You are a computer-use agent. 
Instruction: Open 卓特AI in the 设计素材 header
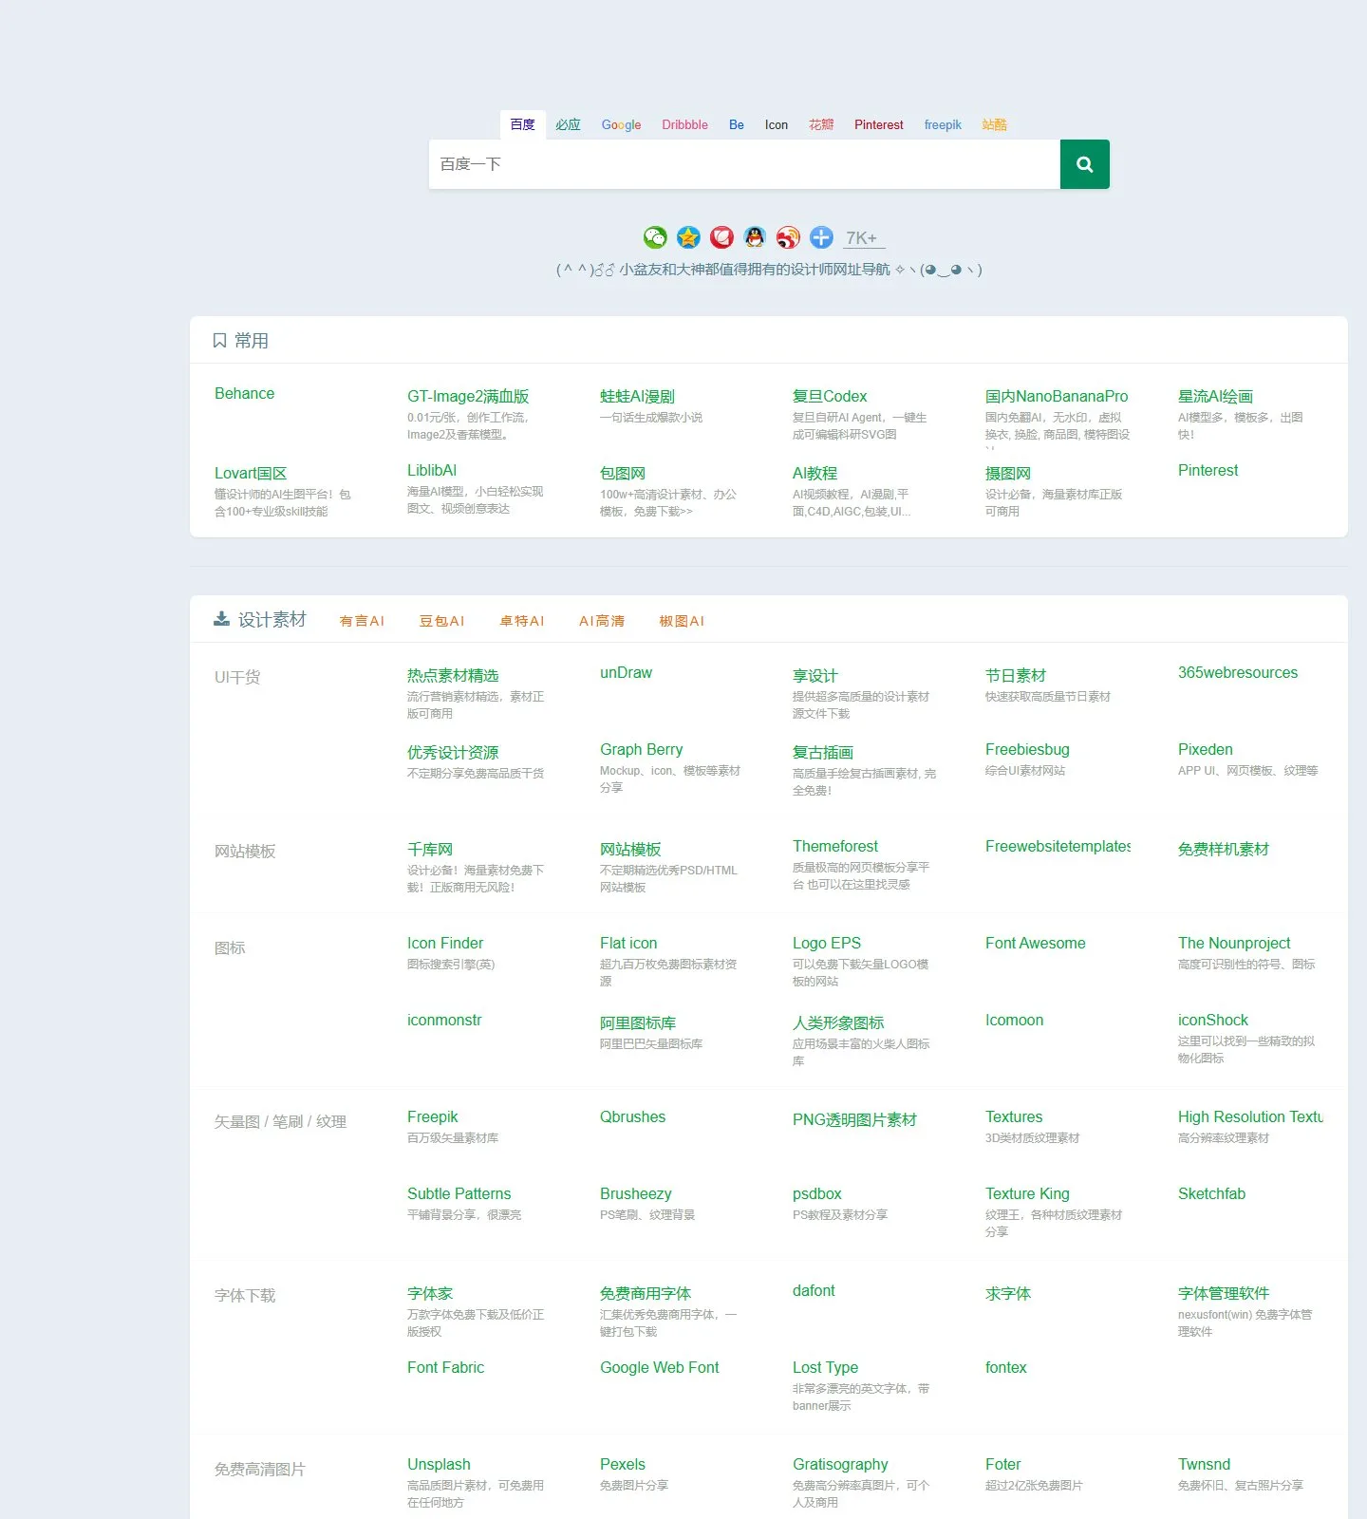click(x=522, y=621)
